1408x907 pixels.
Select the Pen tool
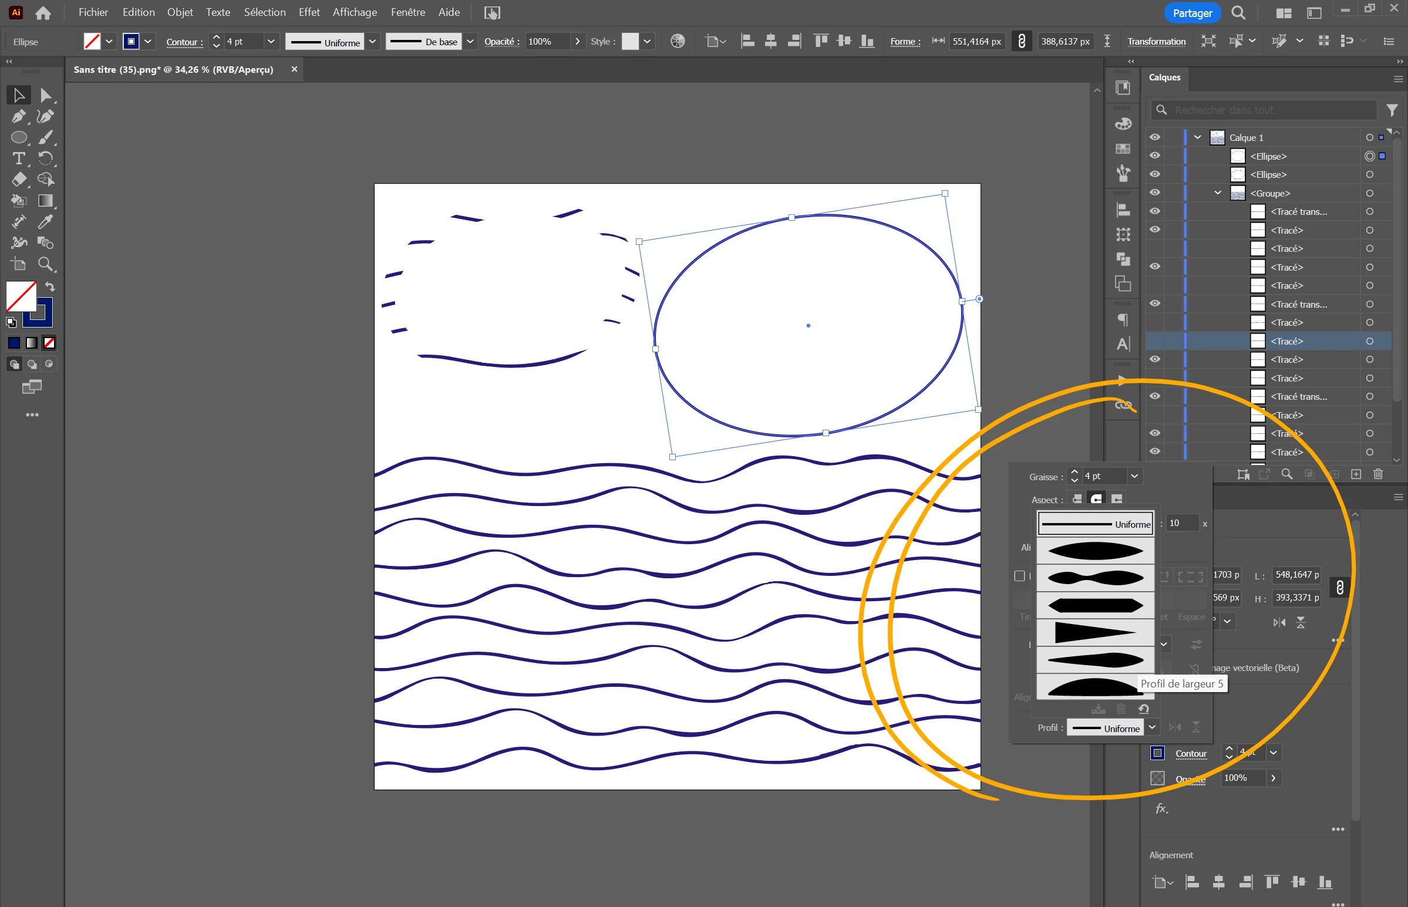(18, 116)
